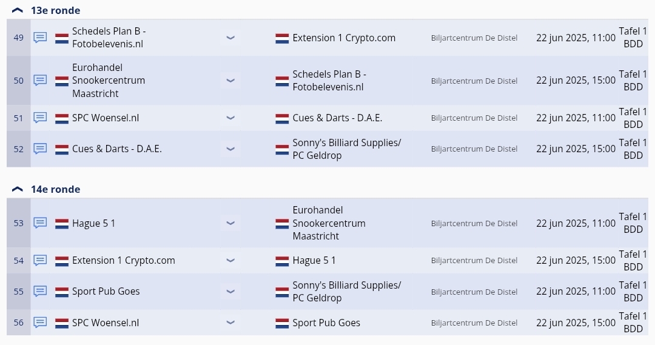Open comments for match 54
Viewport: 655px width, 345px height.
tap(40, 260)
